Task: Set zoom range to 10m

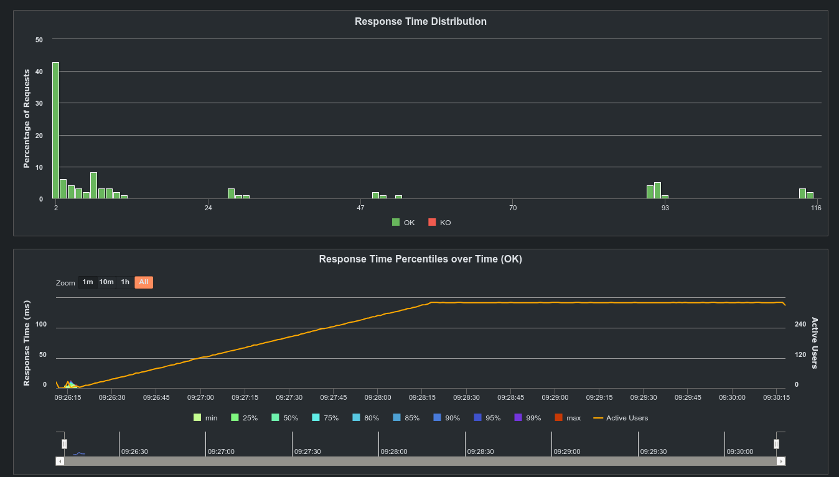Action: (106, 282)
